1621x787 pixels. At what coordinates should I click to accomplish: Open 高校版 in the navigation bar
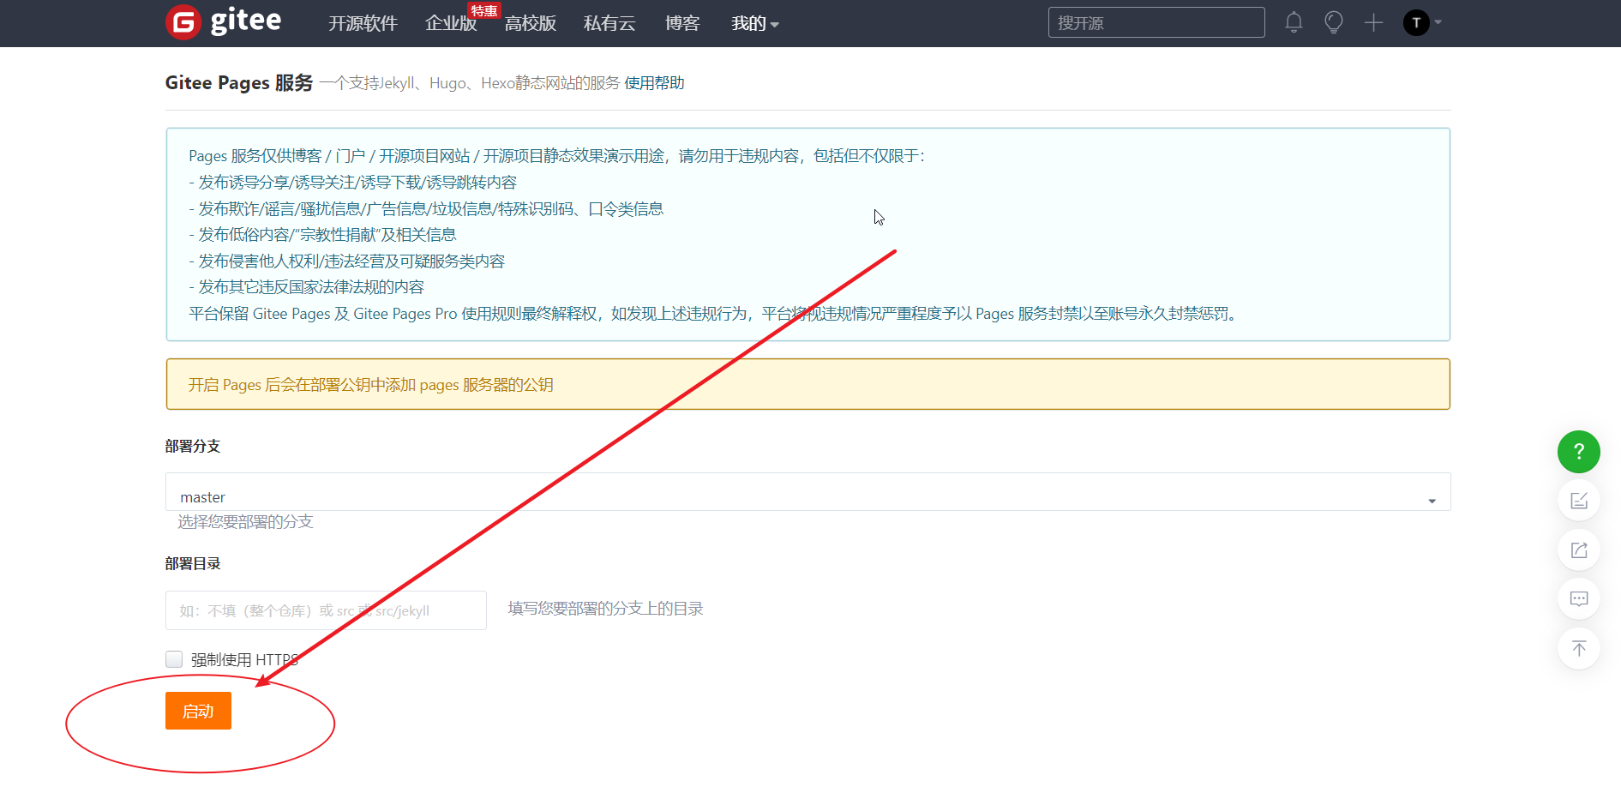coord(531,23)
